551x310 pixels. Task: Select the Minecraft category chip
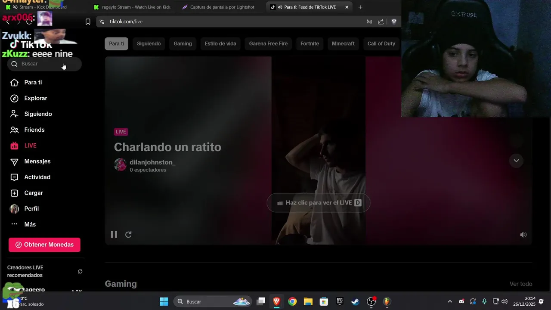click(x=343, y=43)
